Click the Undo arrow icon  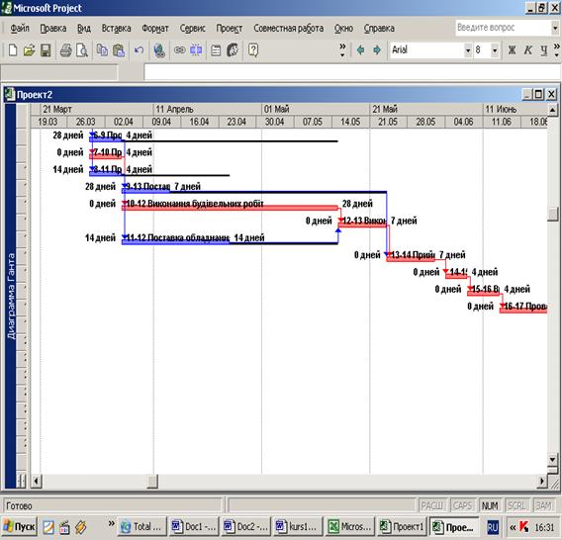[139, 50]
